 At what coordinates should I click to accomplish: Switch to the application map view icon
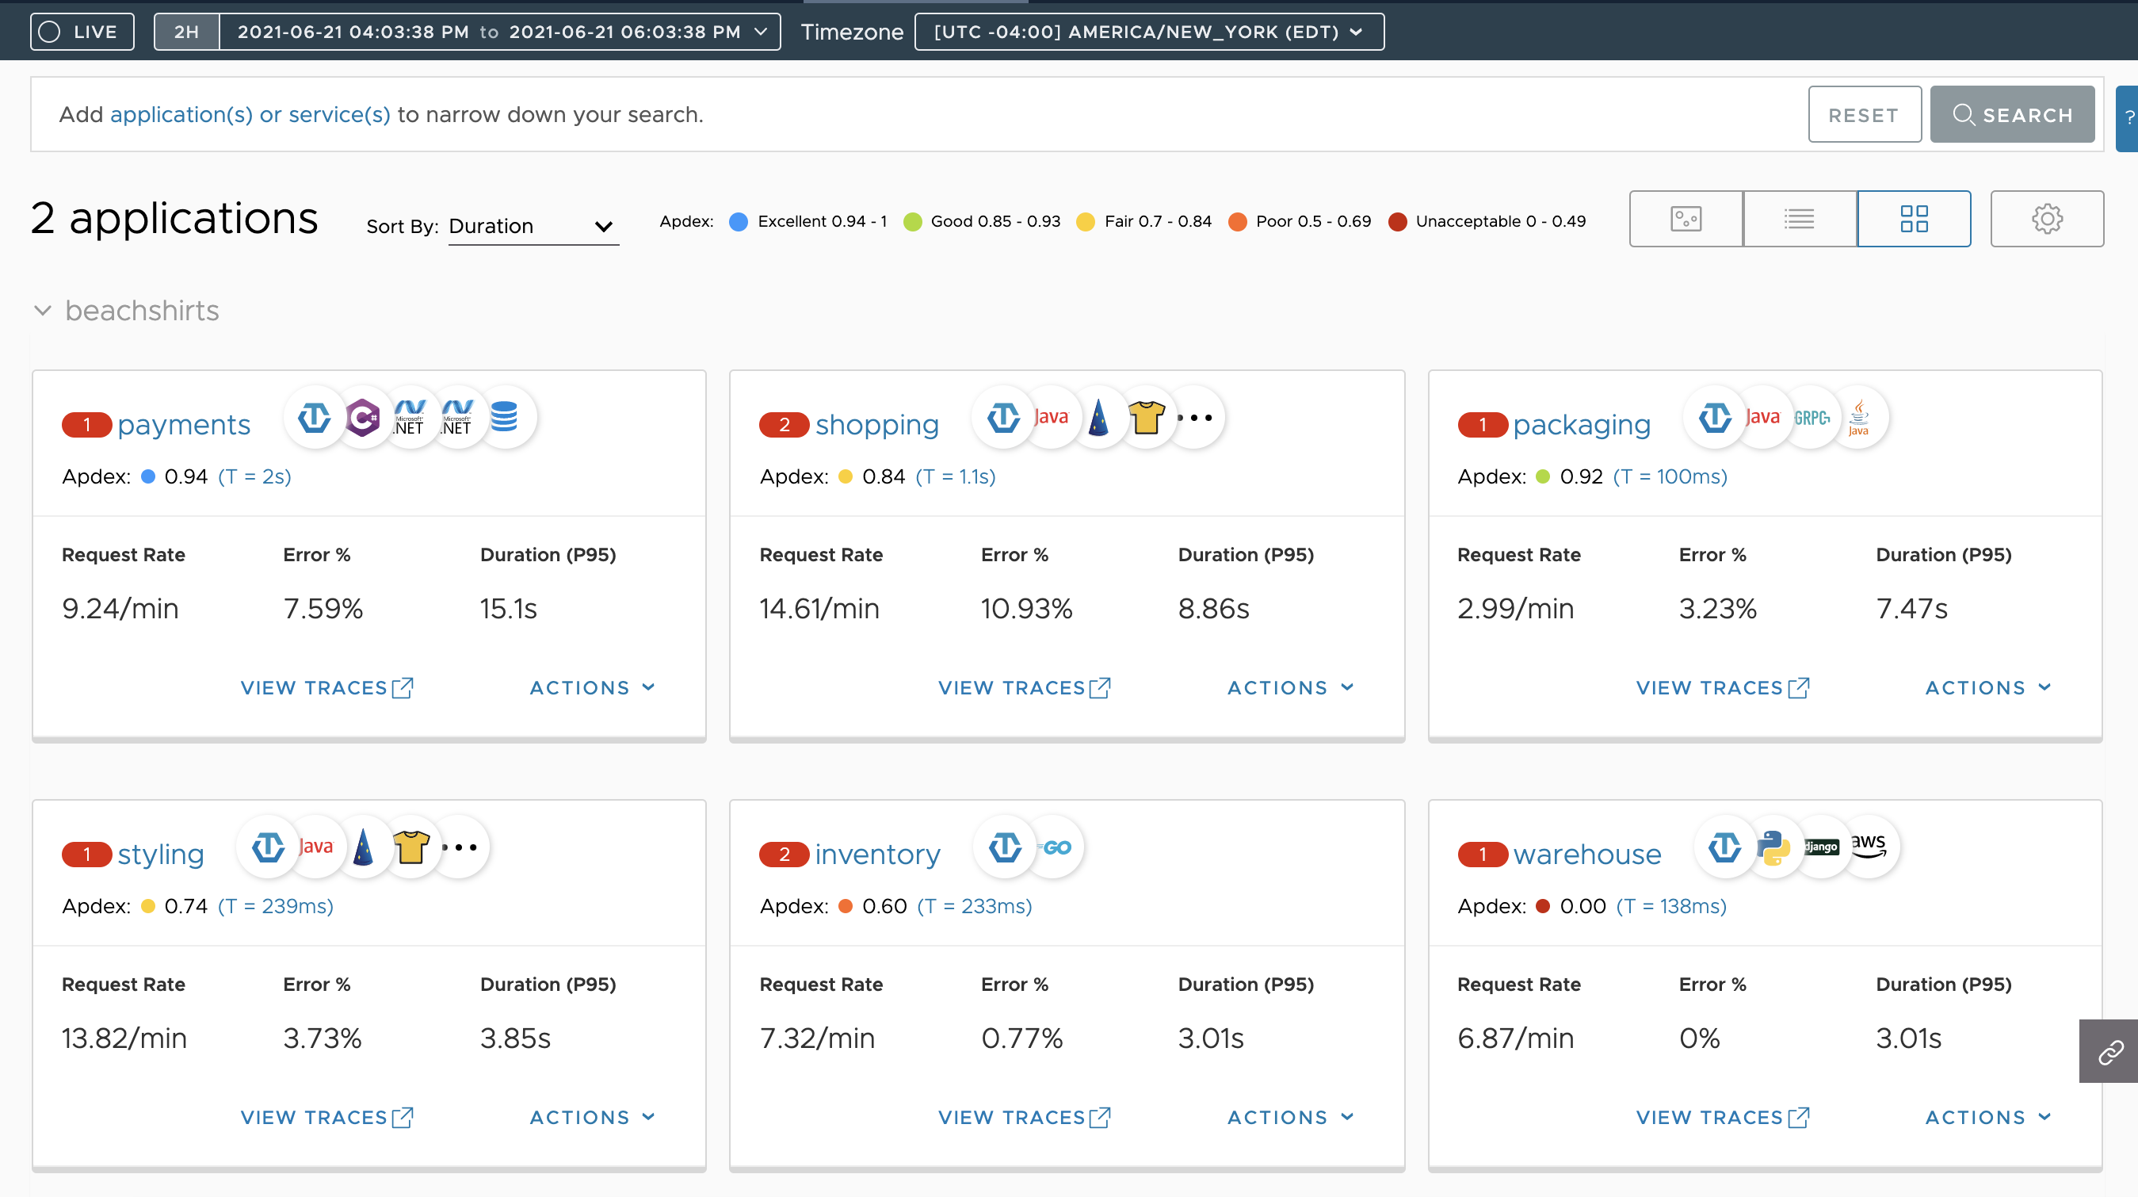point(1686,219)
